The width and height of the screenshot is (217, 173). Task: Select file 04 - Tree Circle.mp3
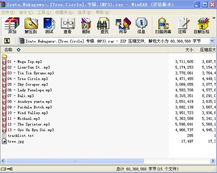tap(28, 79)
